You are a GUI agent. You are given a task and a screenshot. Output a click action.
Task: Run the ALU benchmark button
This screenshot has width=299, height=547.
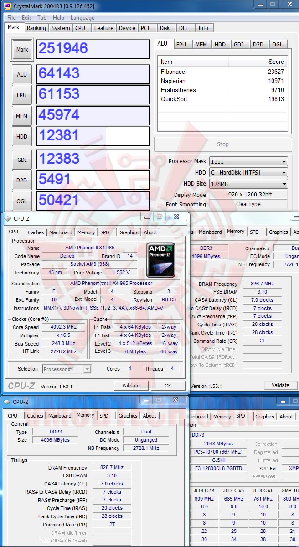pyautogui.click(x=22, y=74)
